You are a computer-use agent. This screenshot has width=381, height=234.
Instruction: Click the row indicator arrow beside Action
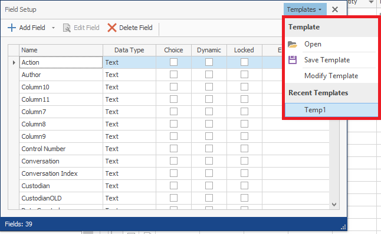(x=14, y=62)
